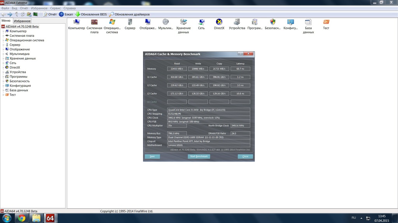Expand the Системная плата tree node arrow
This screenshot has height=223, width=398.
pyautogui.click(x=3, y=36)
